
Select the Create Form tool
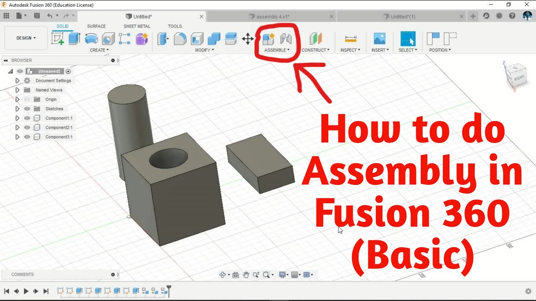pyautogui.click(x=142, y=39)
